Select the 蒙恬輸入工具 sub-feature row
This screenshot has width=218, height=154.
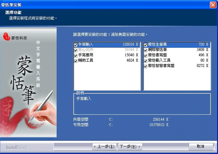[x=177, y=60]
